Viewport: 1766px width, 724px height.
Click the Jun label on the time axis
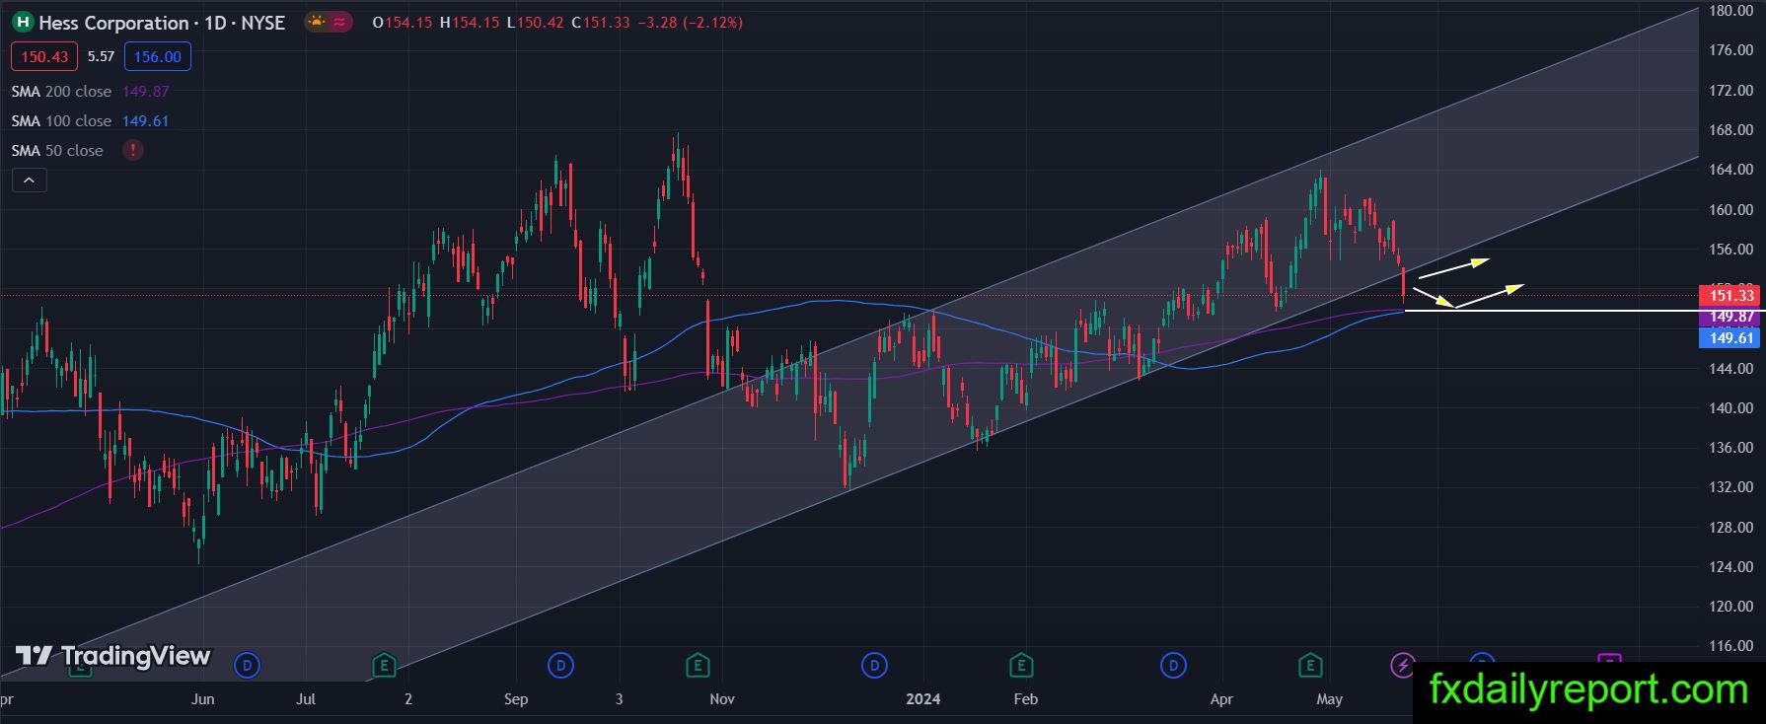point(202,698)
